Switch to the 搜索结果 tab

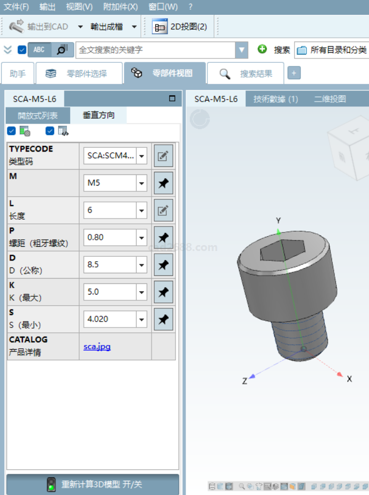(246, 74)
